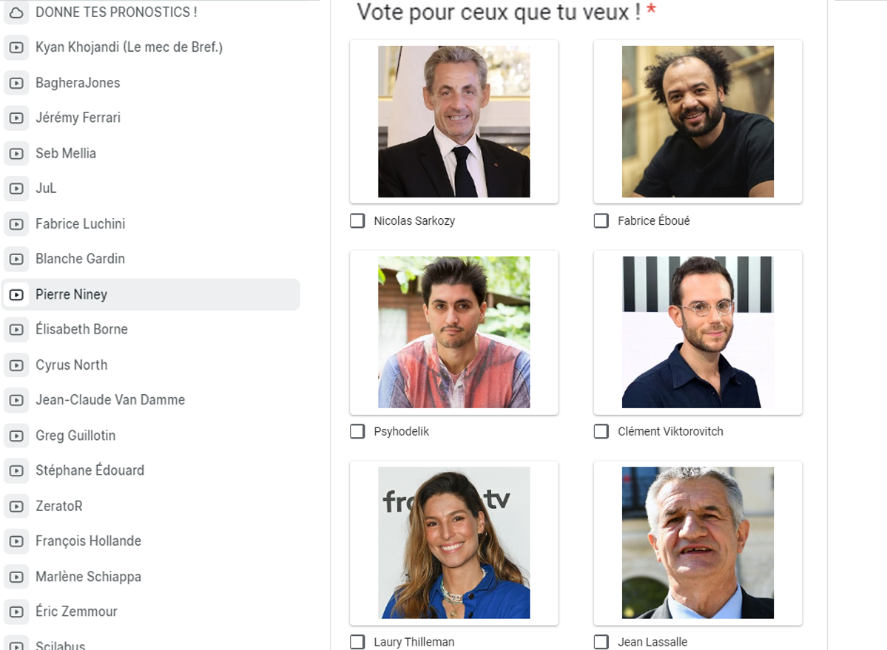Click the Nicolas Sarkozy photo

coord(453,121)
